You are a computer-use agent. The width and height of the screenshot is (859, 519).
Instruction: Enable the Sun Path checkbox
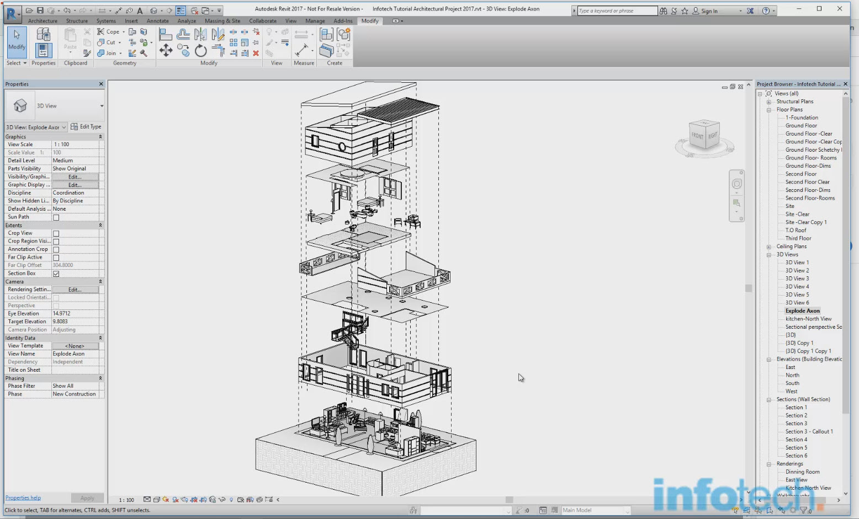pyautogui.click(x=56, y=217)
